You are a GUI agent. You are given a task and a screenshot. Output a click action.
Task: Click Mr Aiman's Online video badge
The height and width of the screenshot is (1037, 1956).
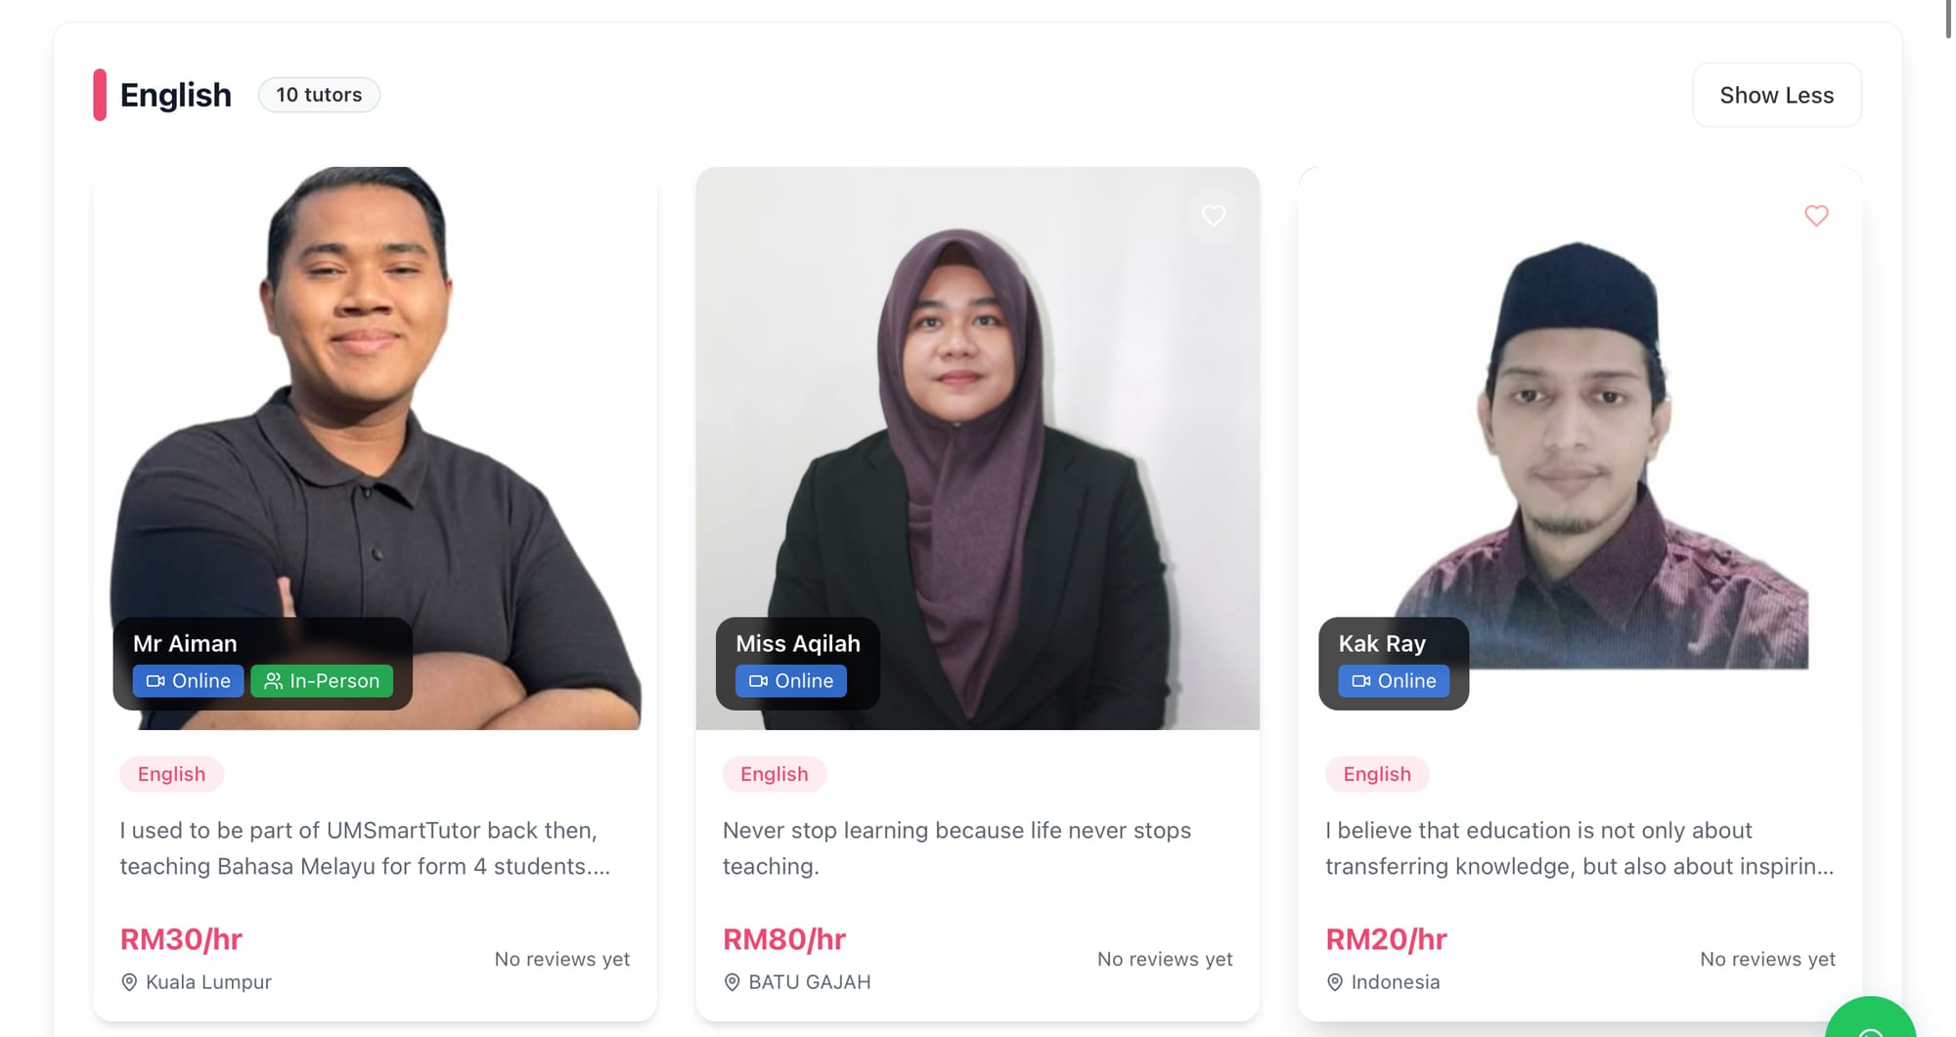click(x=188, y=681)
